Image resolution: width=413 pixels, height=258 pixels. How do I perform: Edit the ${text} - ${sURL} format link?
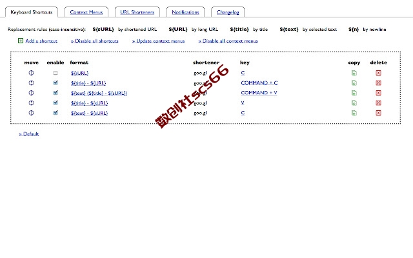tap(89, 114)
